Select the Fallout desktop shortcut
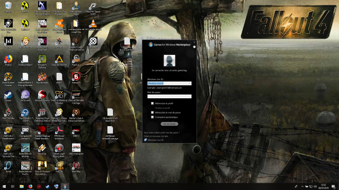 tap(25, 7)
